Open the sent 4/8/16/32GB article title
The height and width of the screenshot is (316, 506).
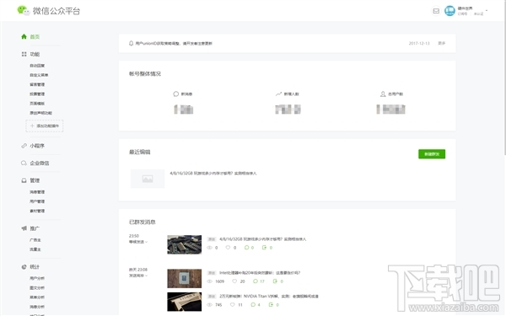tap(262, 239)
